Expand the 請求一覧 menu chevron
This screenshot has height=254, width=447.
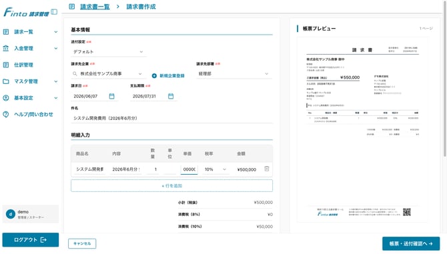56,32
